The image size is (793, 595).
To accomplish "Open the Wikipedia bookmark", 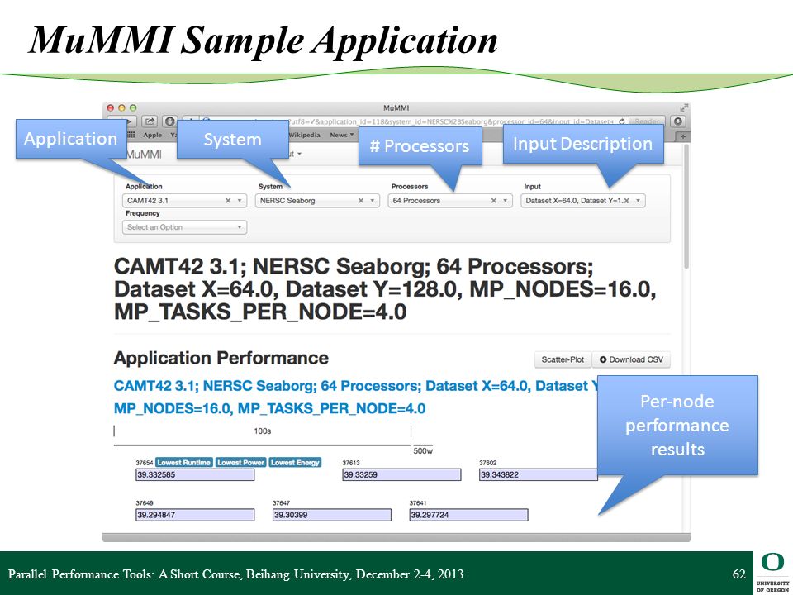I will [305, 135].
